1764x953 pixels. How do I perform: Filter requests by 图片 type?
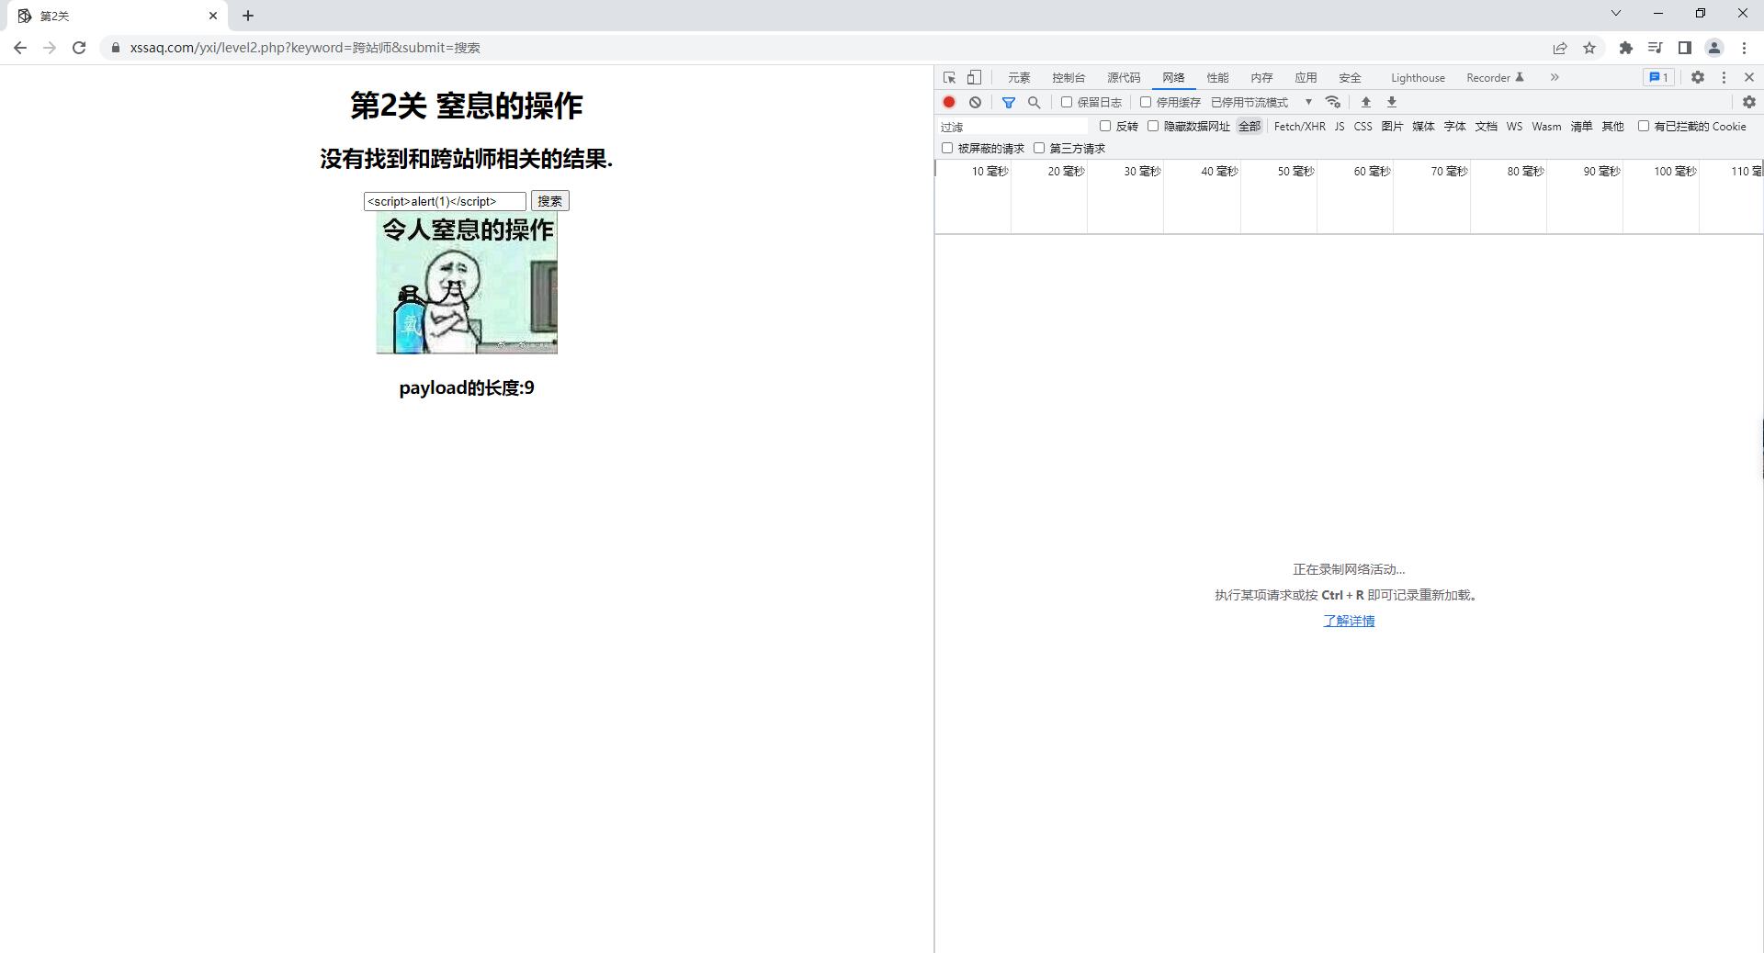coord(1392,127)
